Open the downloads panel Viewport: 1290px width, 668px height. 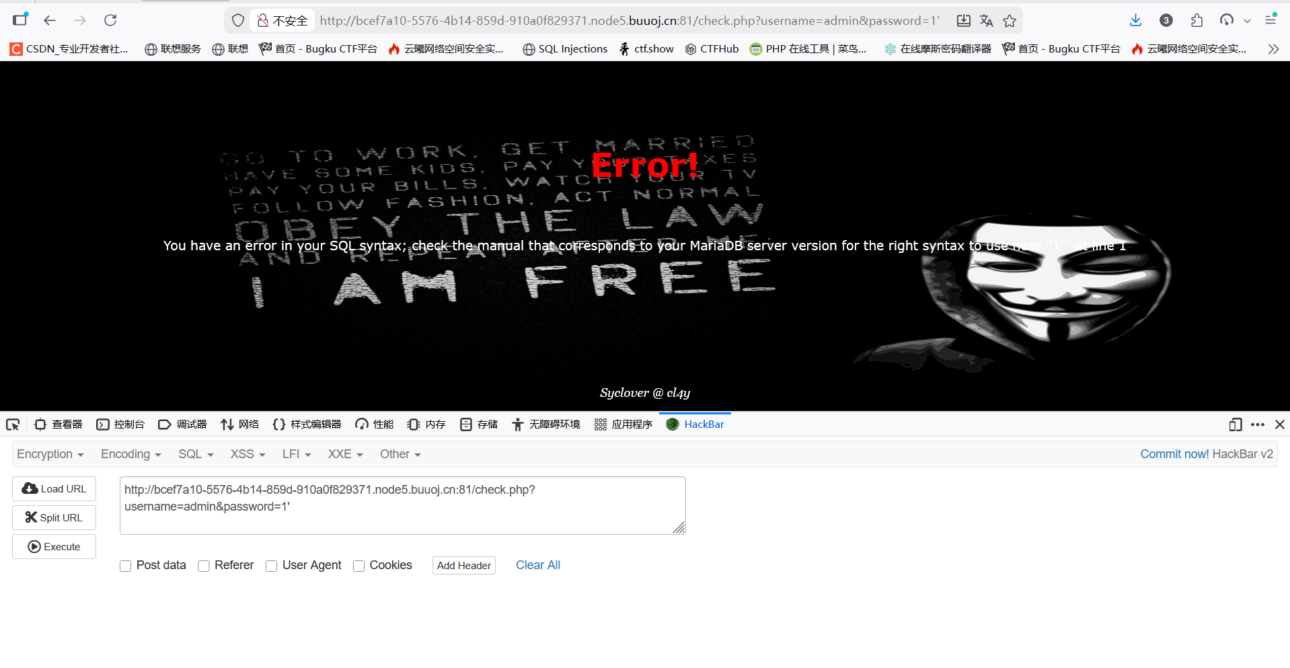pyautogui.click(x=1135, y=20)
